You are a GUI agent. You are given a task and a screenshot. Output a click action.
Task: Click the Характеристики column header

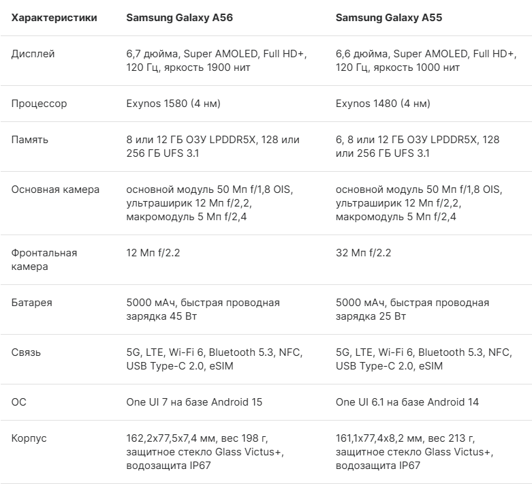click(54, 18)
